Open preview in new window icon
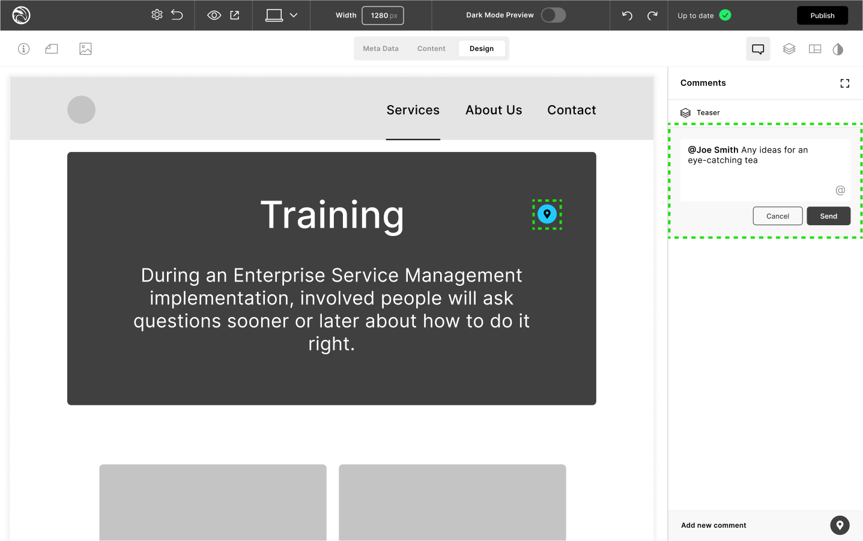863x541 pixels. (x=235, y=15)
